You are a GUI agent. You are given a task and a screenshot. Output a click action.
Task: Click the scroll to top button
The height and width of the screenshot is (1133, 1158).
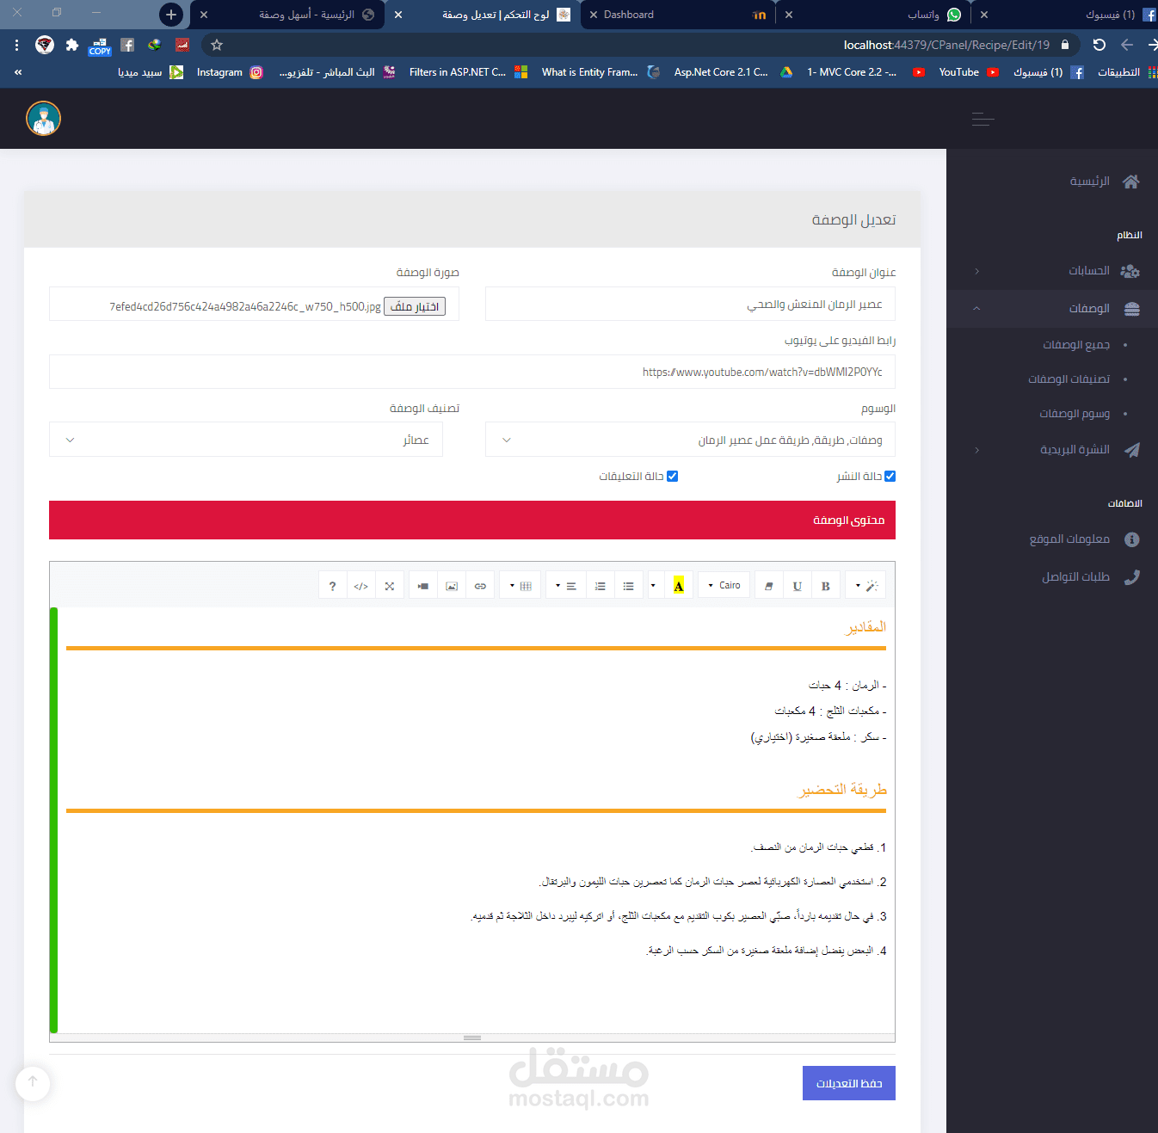(33, 1083)
